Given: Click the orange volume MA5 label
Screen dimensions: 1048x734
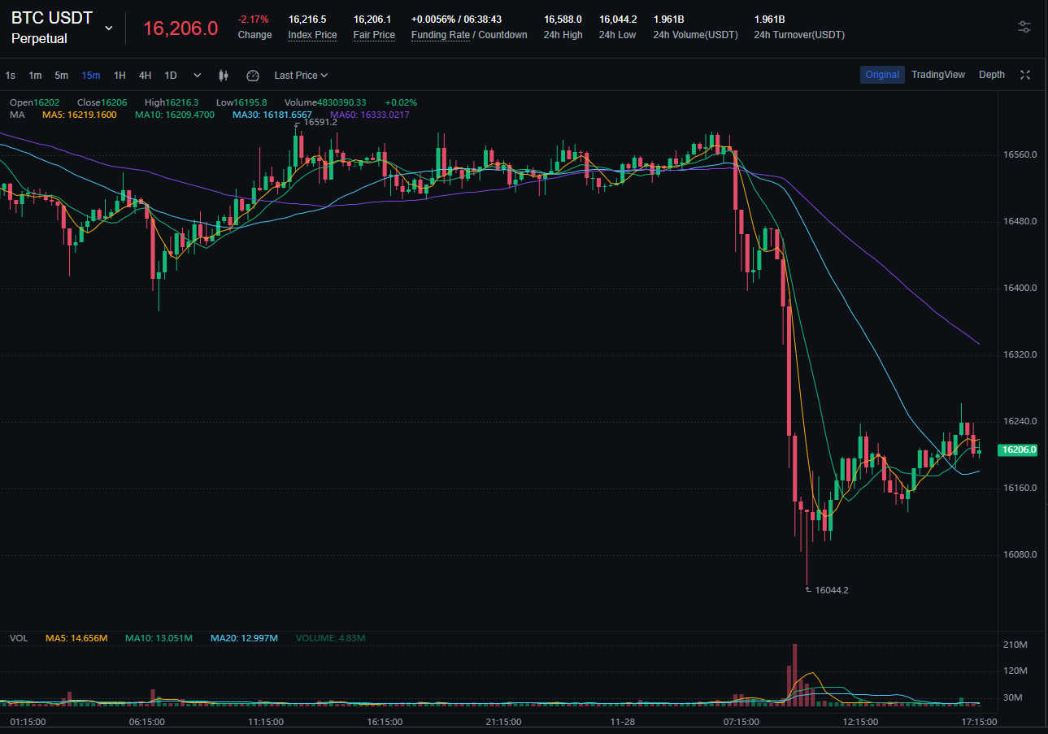Looking at the screenshot, I should click(76, 638).
